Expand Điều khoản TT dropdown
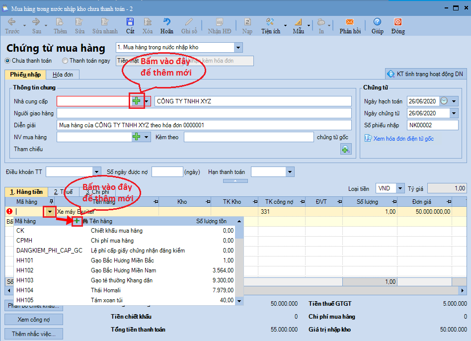Image resolution: width=471 pixels, height=341 pixels. point(96,172)
